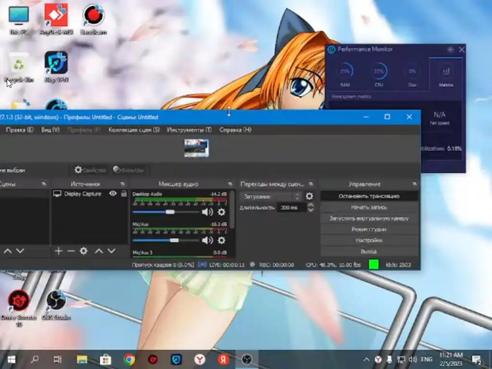Show hidden tray icons with the chevron
Viewport: 492px width, 369px height.
click(x=366, y=359)
